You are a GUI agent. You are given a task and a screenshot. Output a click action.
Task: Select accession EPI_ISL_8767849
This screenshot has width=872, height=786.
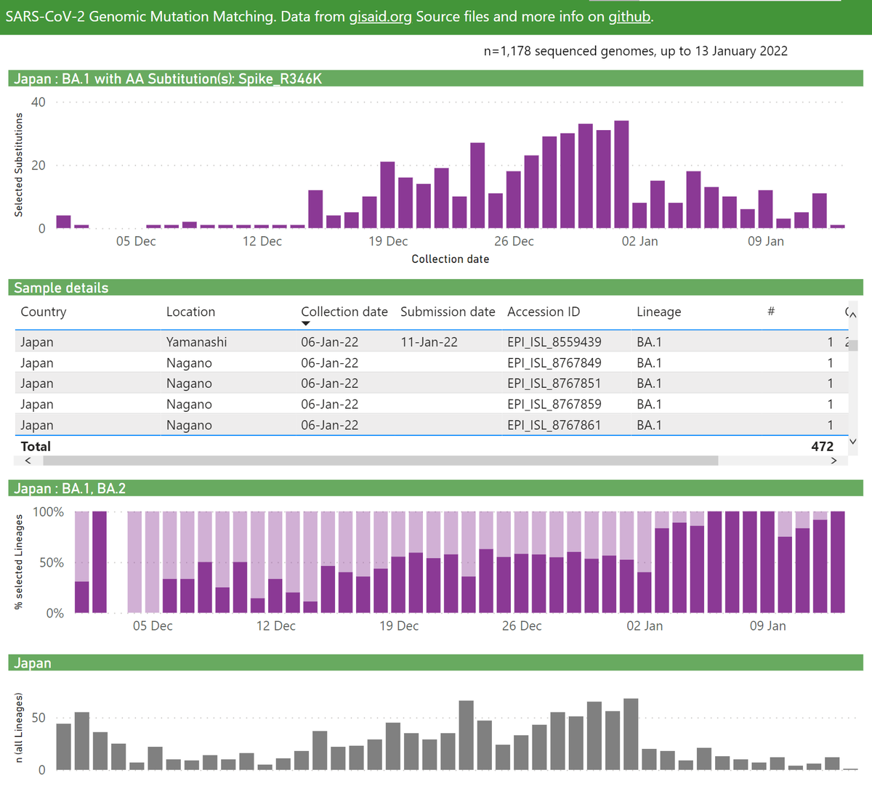pos(554,362)
